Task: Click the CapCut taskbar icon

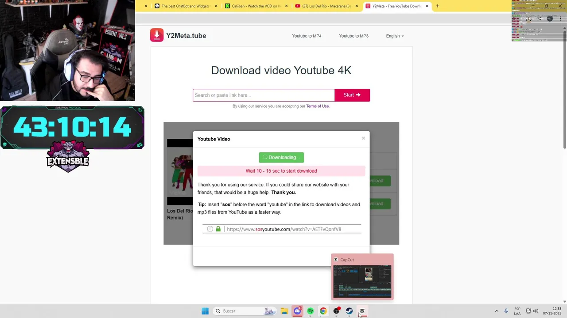Action: pos(362,311)
